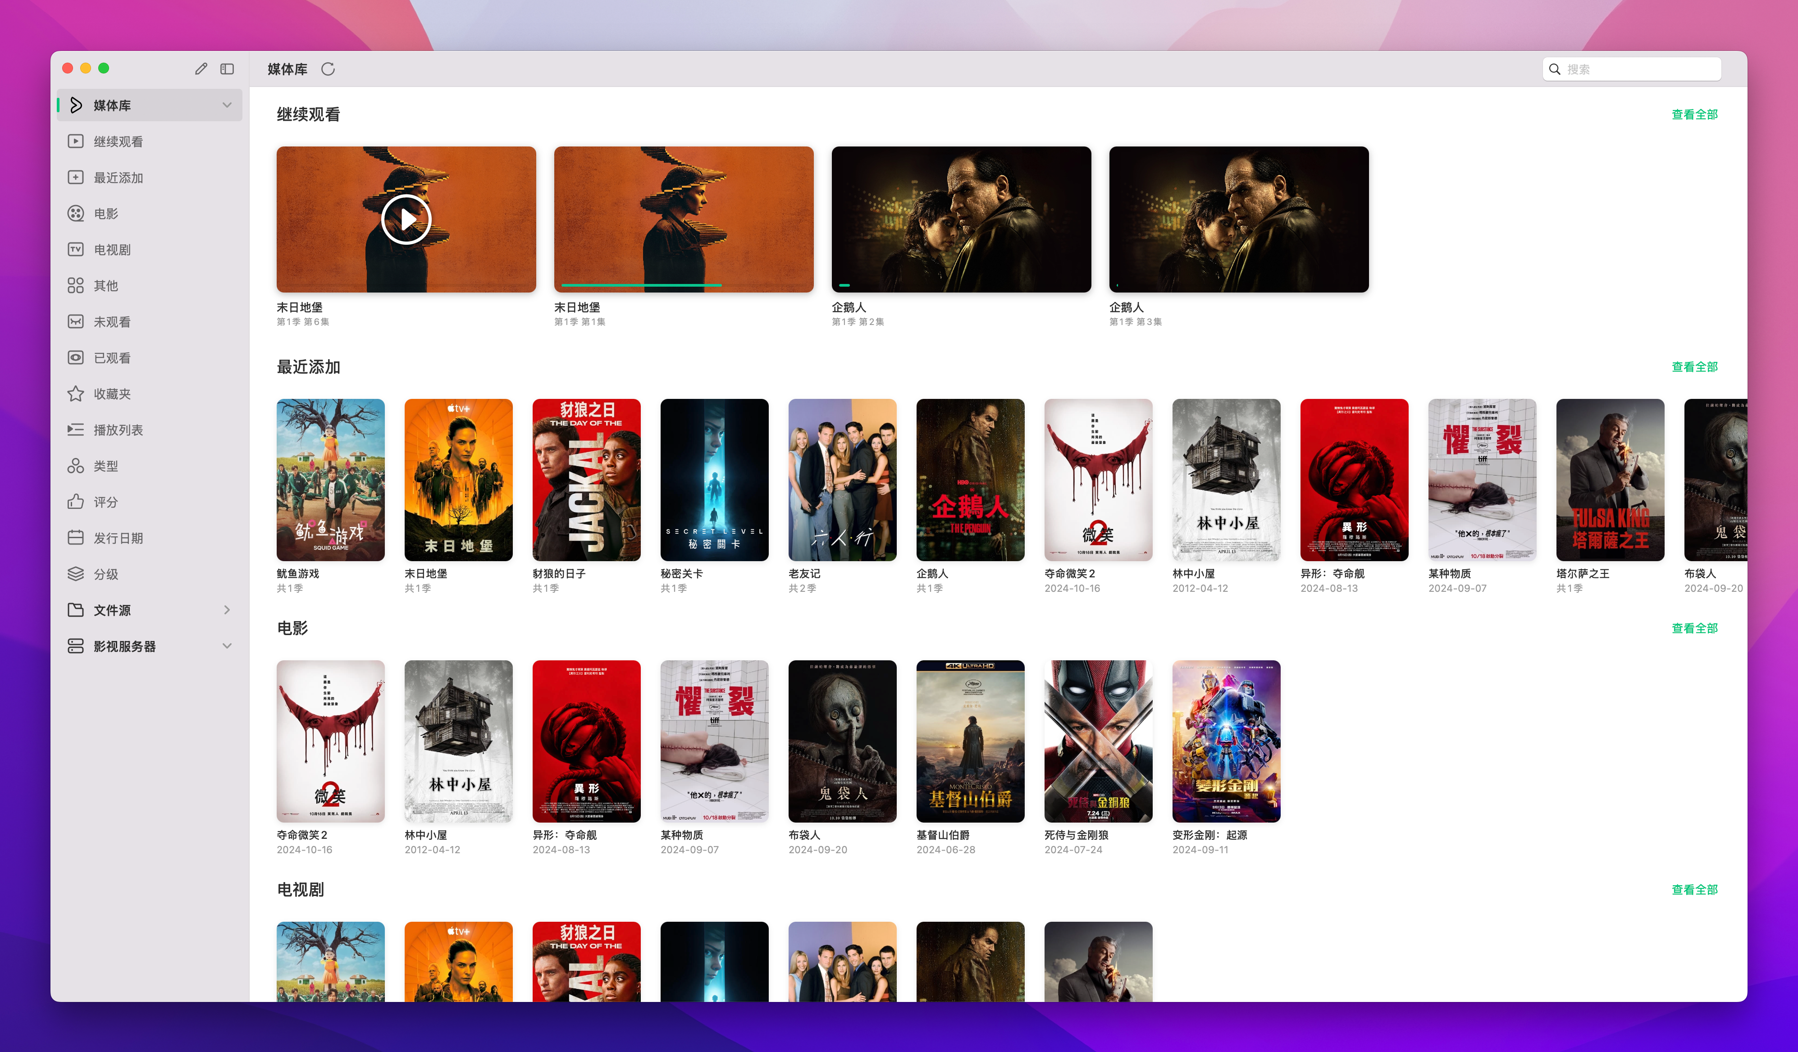Click the 类型 genre icon

coord(76,465)
